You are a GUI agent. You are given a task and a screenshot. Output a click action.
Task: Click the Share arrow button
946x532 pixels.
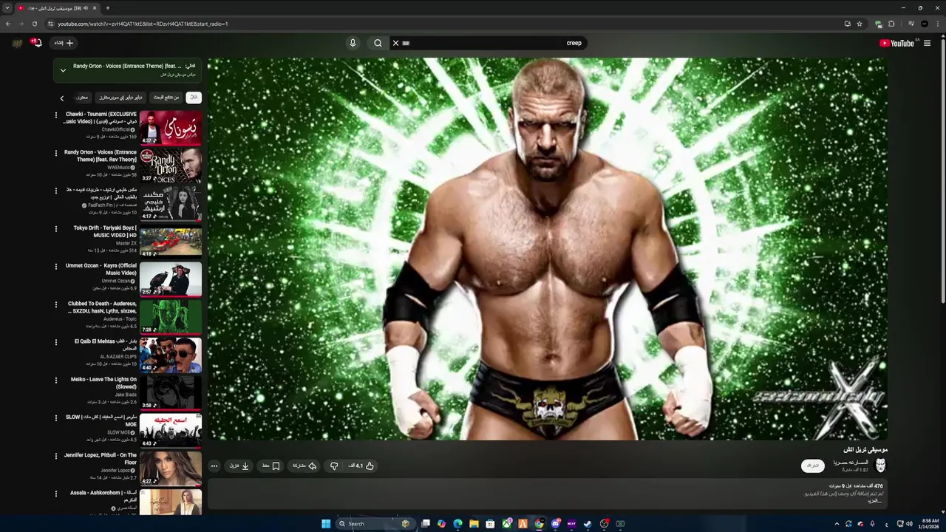(304, 465)
